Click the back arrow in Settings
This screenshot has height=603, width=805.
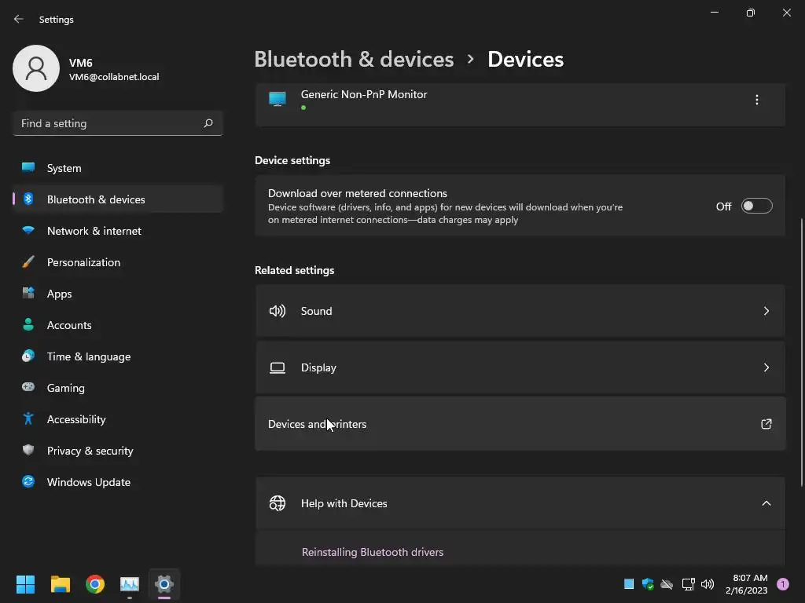tap(19, 19)
